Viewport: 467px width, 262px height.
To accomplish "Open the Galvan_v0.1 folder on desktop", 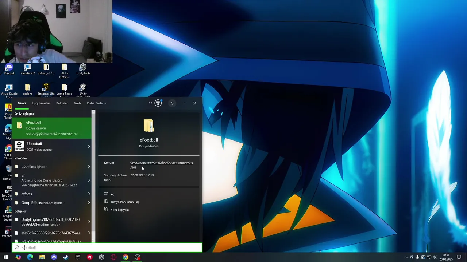I will (46, 69).
